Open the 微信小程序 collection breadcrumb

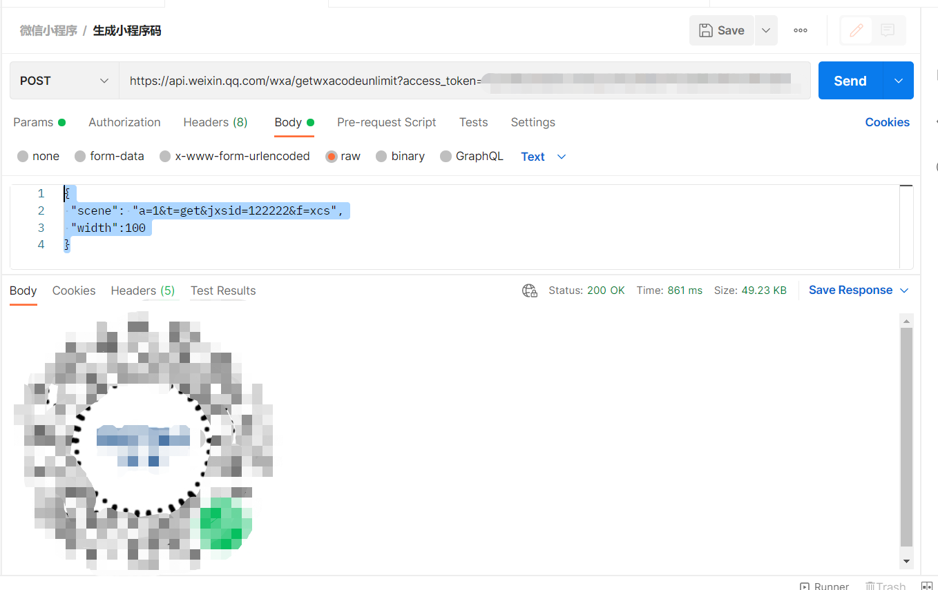coord(48,30)
